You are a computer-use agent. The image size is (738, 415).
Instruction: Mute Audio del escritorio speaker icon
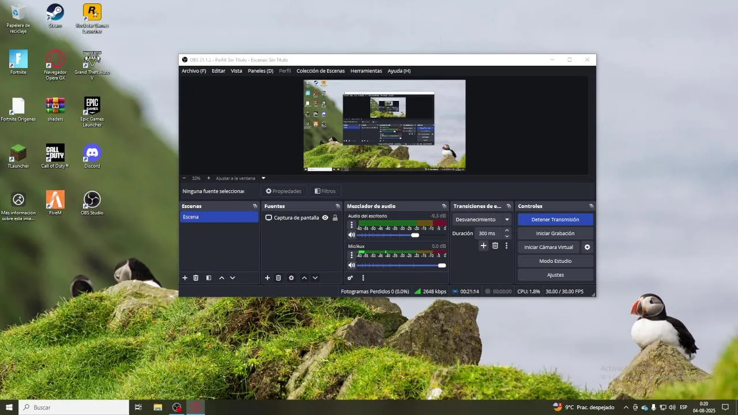(x=352, y=235)
